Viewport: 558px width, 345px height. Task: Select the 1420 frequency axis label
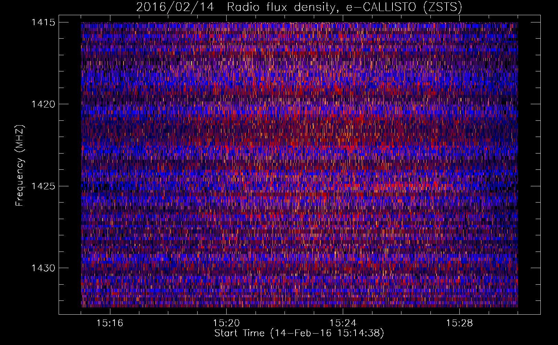point(43,104)
